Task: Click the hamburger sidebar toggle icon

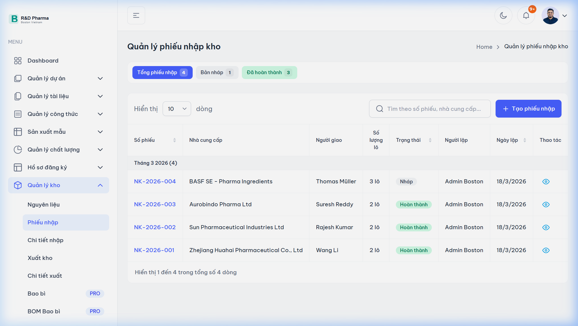Action: click(136, 16)
